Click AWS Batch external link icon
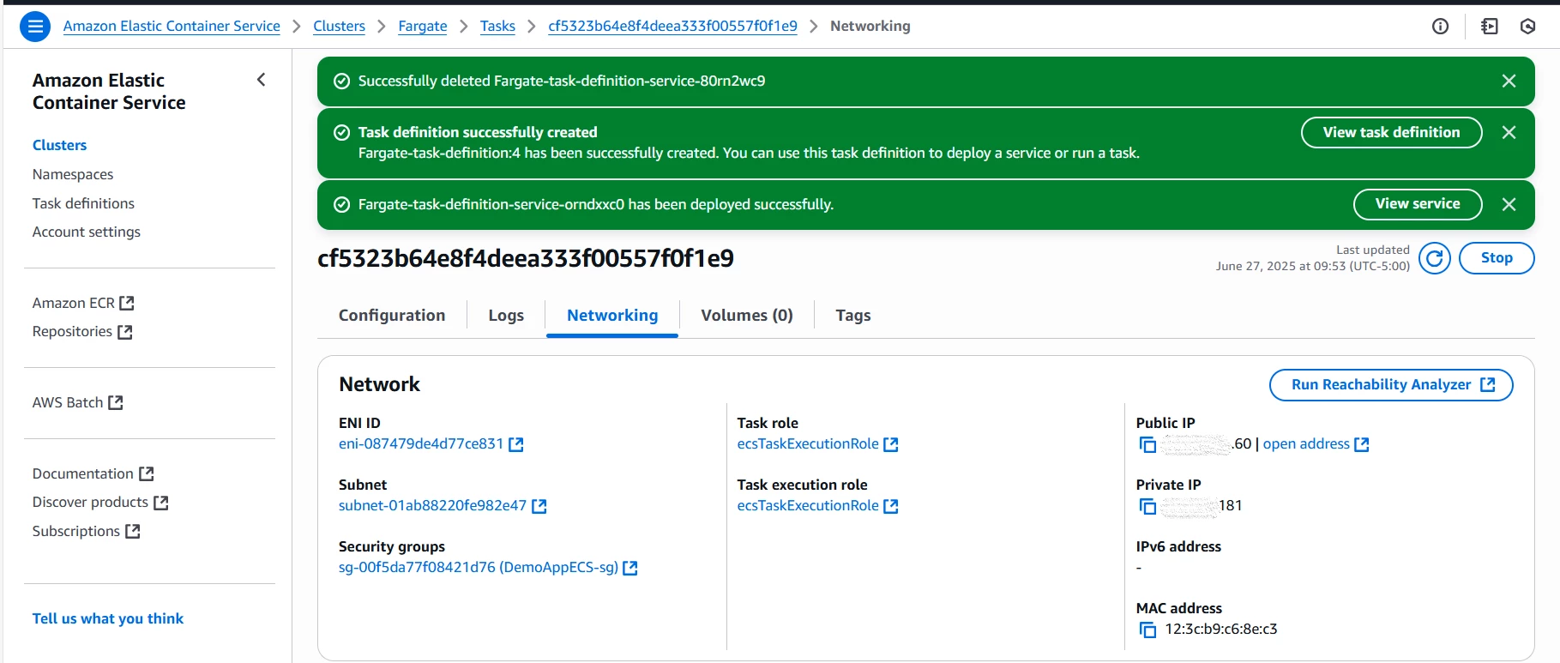Image resolution: width=1560 pixels, height=663 pixels. [x=116, y=402]
